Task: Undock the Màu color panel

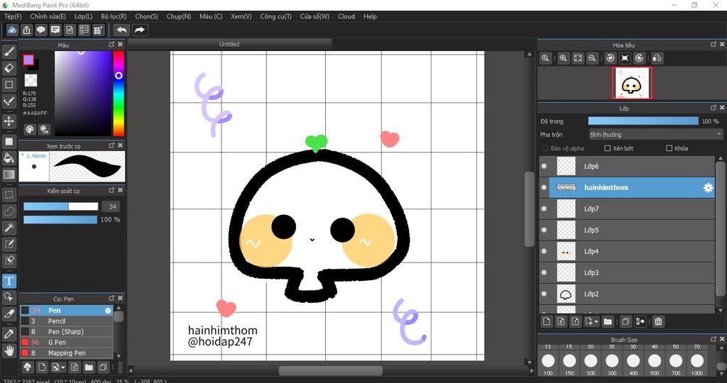Action: click(111, 45)
